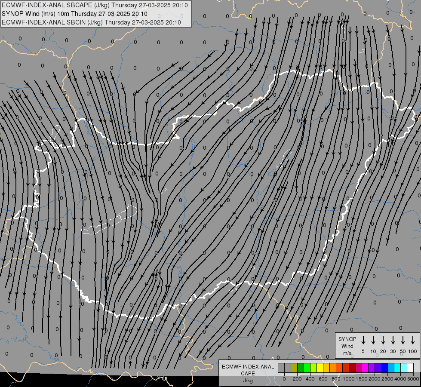The height and width of the screenshot is (387, 421).
Task: Click the 600 value on the CAPE scale
Action: [323, 379]
